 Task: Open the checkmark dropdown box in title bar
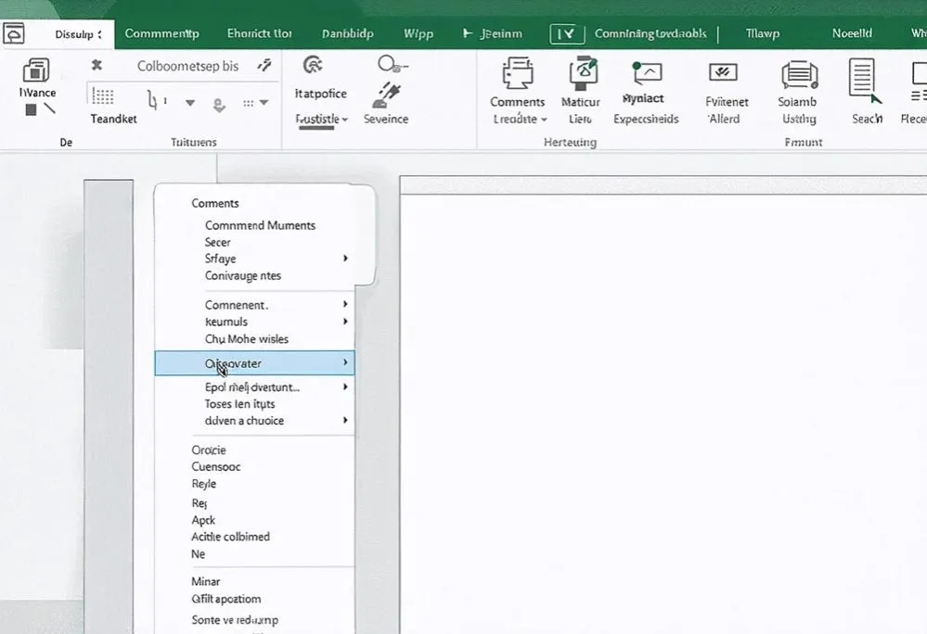pos(567,33)
